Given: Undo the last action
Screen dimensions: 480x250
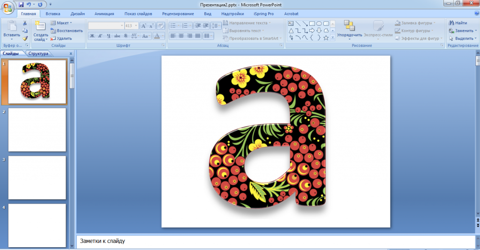Looking at the screenshot, I should click(29, 5).
